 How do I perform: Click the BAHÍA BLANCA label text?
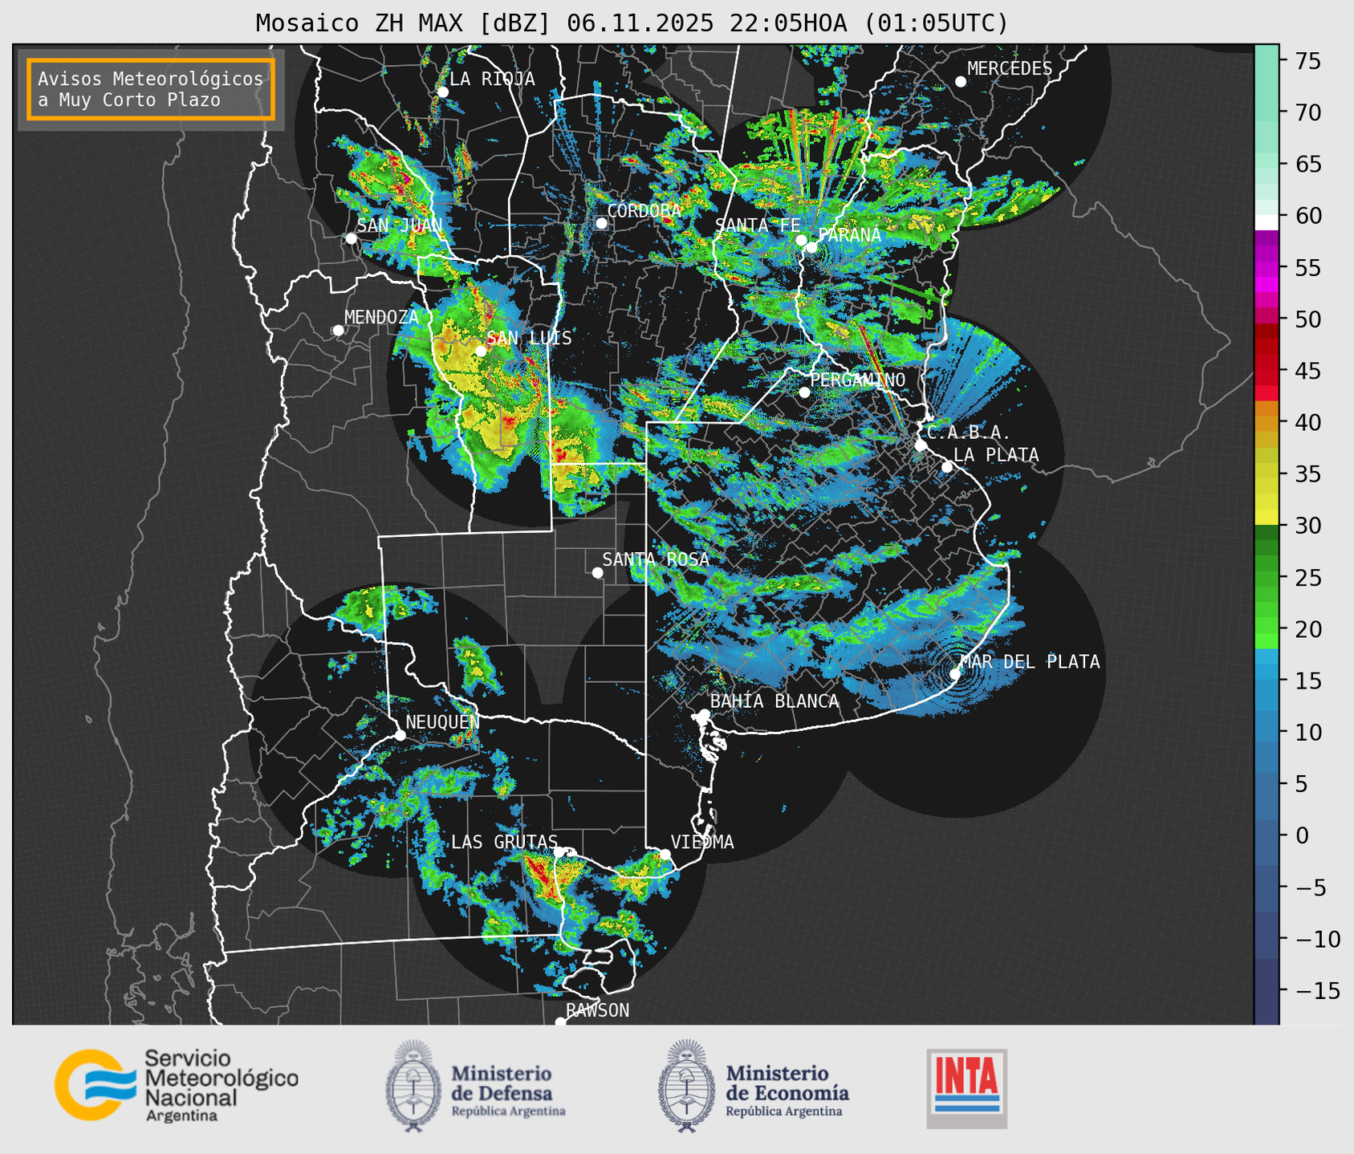click(775, 701)
